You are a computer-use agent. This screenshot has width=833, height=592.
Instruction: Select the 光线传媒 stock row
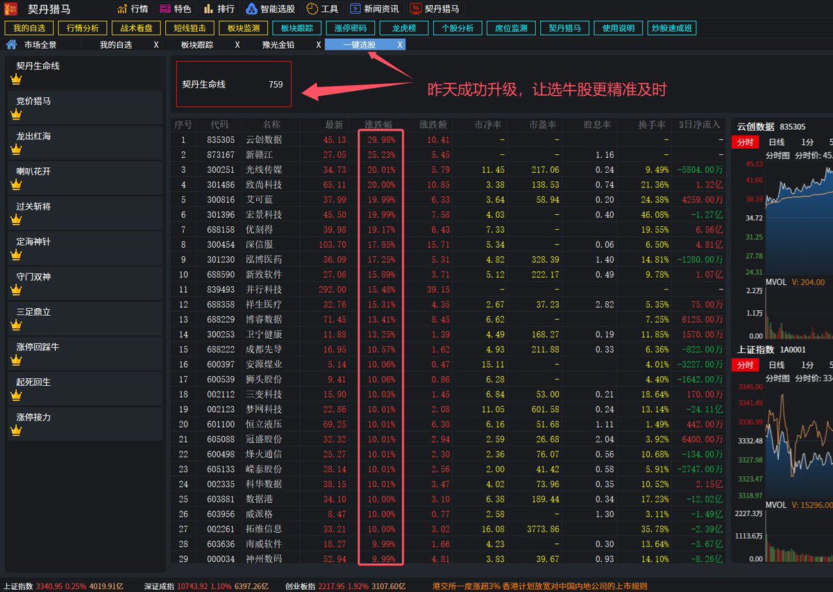click(x=448, y=169)
